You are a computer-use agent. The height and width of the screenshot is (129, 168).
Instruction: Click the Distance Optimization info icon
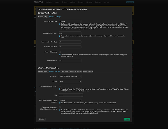[60, 36]
